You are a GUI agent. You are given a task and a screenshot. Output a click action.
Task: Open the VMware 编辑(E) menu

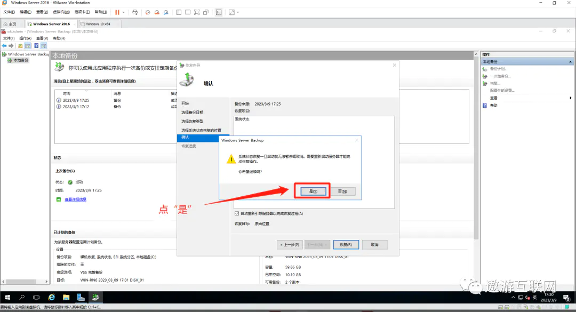click(x=26, y=12)
